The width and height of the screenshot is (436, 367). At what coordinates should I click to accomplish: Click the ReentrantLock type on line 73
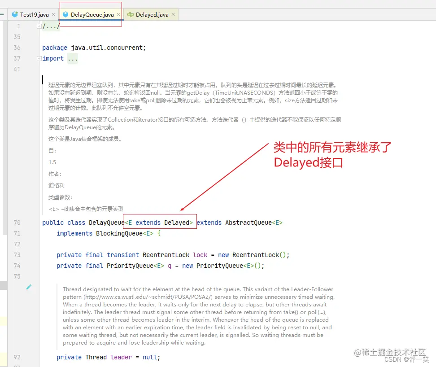pos(166,255)
